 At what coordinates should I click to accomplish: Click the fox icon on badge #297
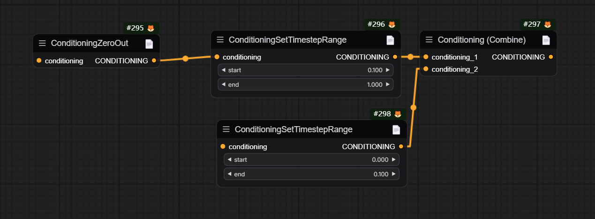click(547, 24)
